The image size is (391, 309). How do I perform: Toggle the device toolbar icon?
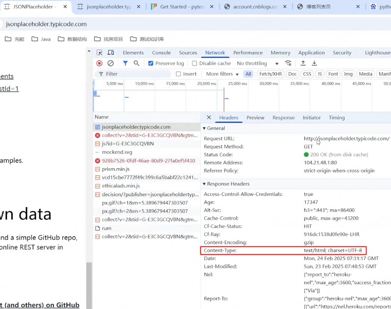[111, 52]
